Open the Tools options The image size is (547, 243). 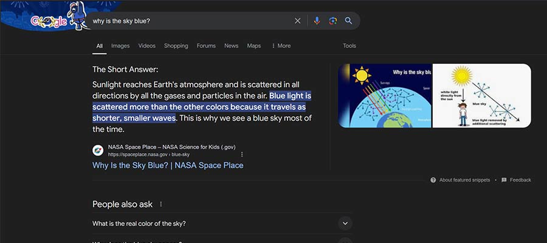click(x=349, y=46)
